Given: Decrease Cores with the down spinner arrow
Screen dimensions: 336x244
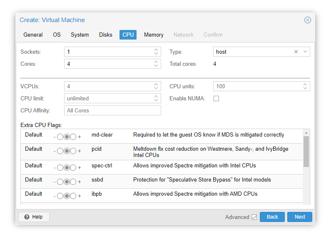Looking at the screenshot, I should point(157,65).
